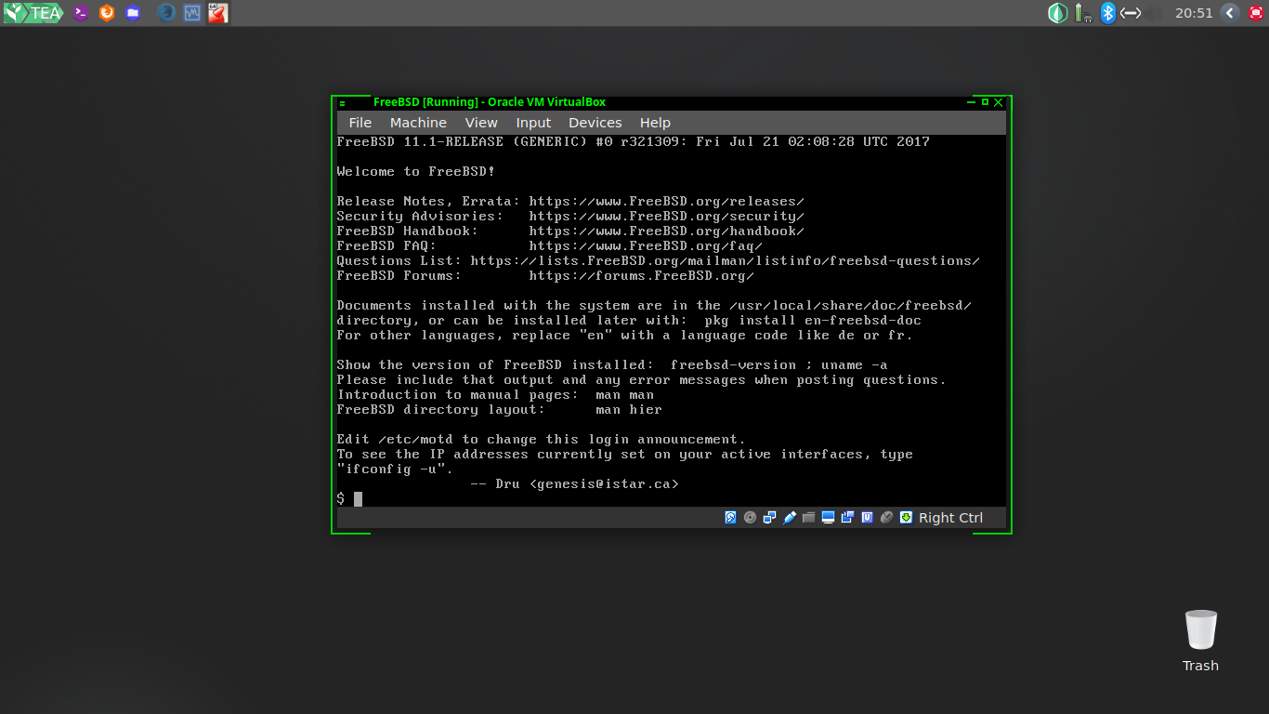This screenshot has height=714, width=1269.
Task: Click the "man hier" command text
Action: (x=629, y=409)
